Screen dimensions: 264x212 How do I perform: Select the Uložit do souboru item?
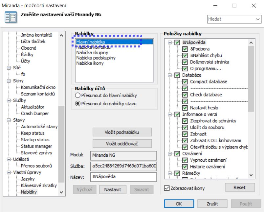pos(207,128)
